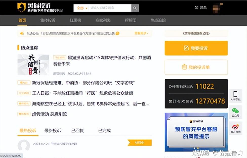The image size is (247, 158).
Task: Select the 最热投诉 tab
Action: [28, 130]
